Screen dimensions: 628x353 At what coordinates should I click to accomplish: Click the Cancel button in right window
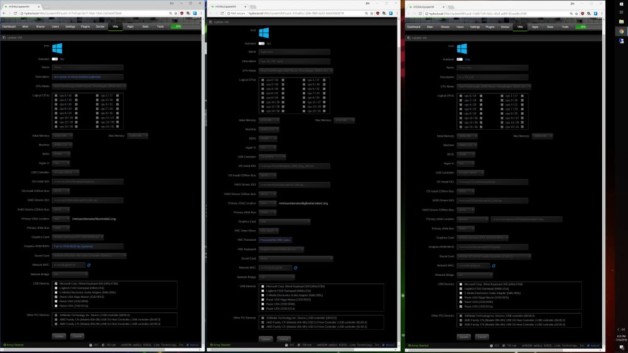pyautogui.click(x=482, y=337)
